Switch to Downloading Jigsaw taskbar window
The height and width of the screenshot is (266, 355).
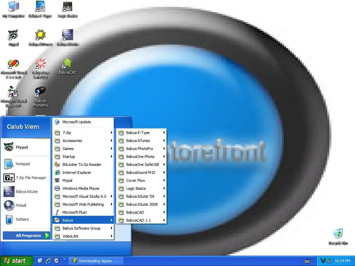point(96,261)
